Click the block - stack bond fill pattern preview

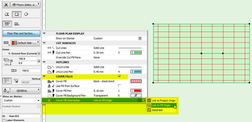pyautogui.click(x=136, y=81)
